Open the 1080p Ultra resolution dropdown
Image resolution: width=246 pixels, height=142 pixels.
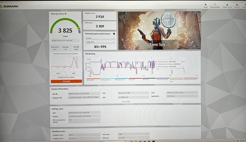[100, 42]
